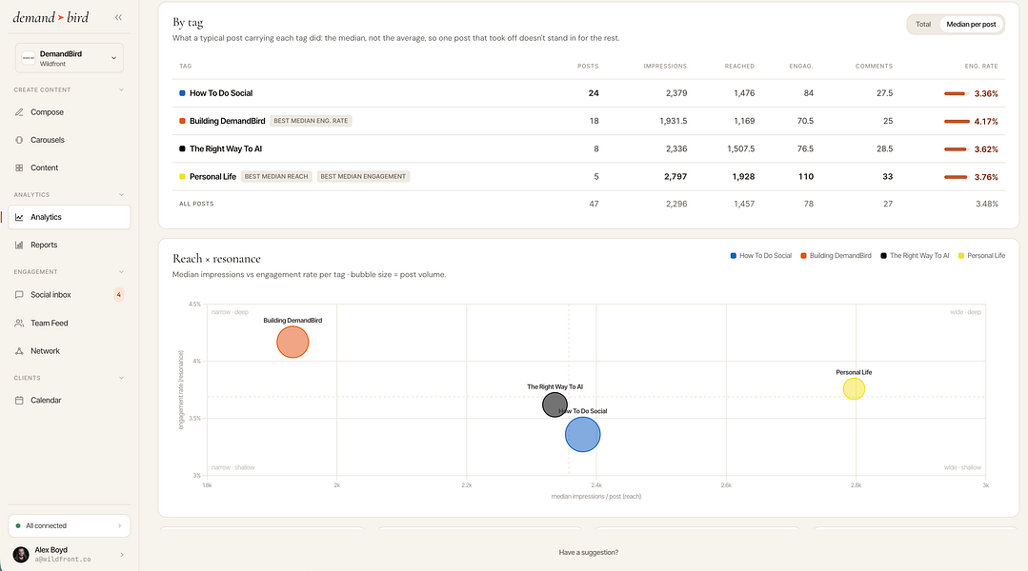Click the blue How To Do Social row swatch
The height and width of the screenshot is (571, 1028).
point(182,93)
